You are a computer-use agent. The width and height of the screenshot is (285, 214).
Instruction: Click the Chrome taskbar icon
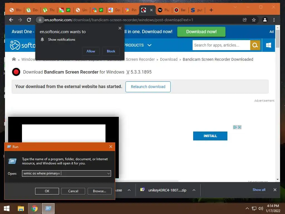[x=34, y=208]
